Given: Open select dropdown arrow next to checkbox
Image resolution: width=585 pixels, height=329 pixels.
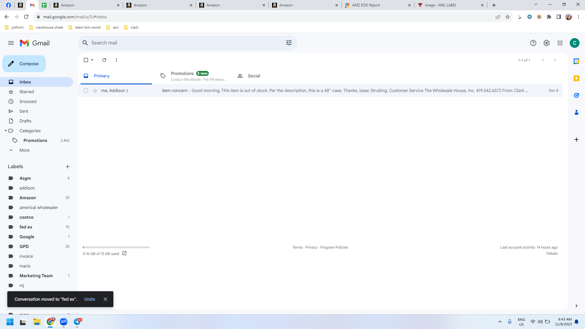Looking at the screenshot, I should [92, 60].
